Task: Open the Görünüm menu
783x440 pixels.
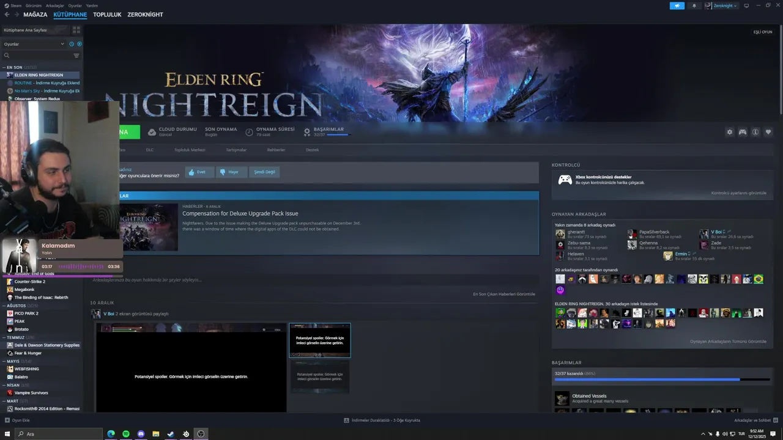Action: coord(34,5)
